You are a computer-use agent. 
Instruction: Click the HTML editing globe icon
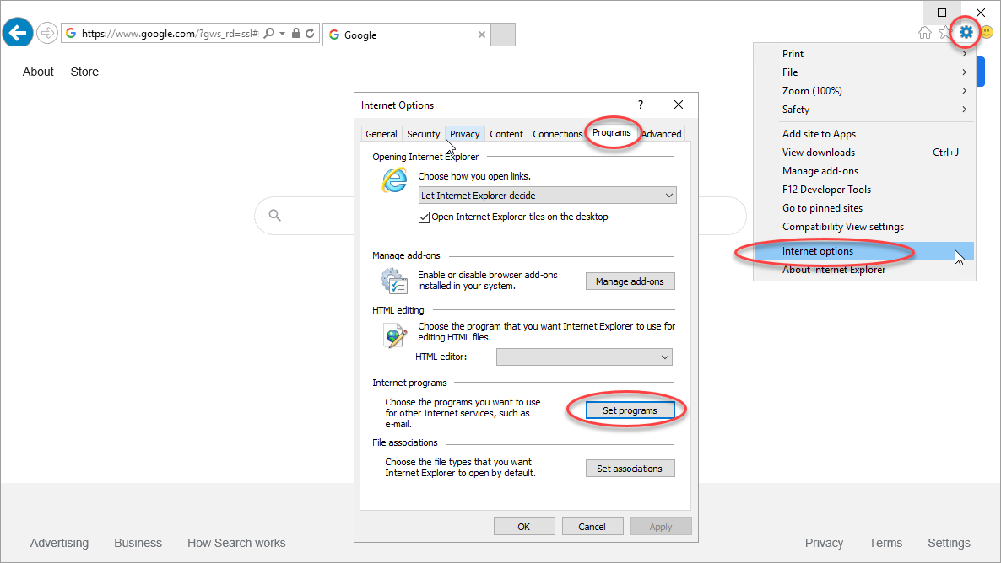(x=395, y=335)
